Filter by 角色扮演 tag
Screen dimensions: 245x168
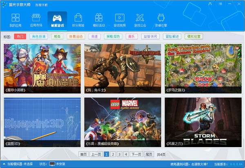click(x=39, y=36)
